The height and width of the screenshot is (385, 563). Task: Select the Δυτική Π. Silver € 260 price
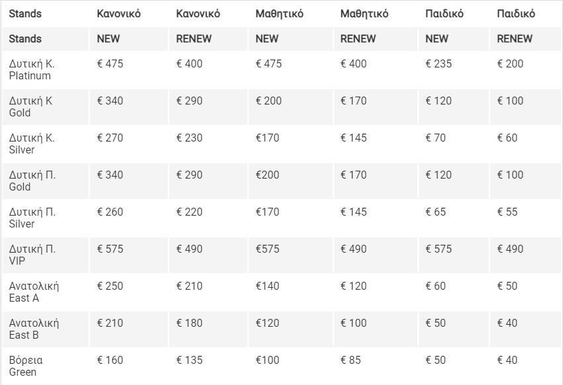click(x=110, y=212)
